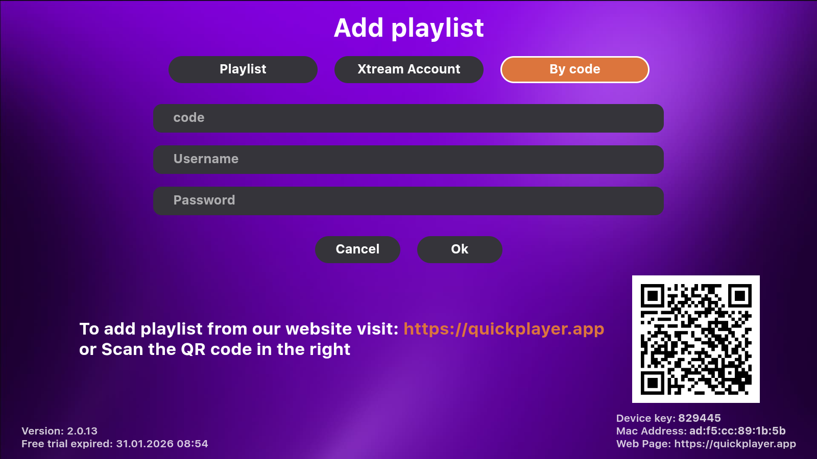Click into the Username field

click(408, 160)
